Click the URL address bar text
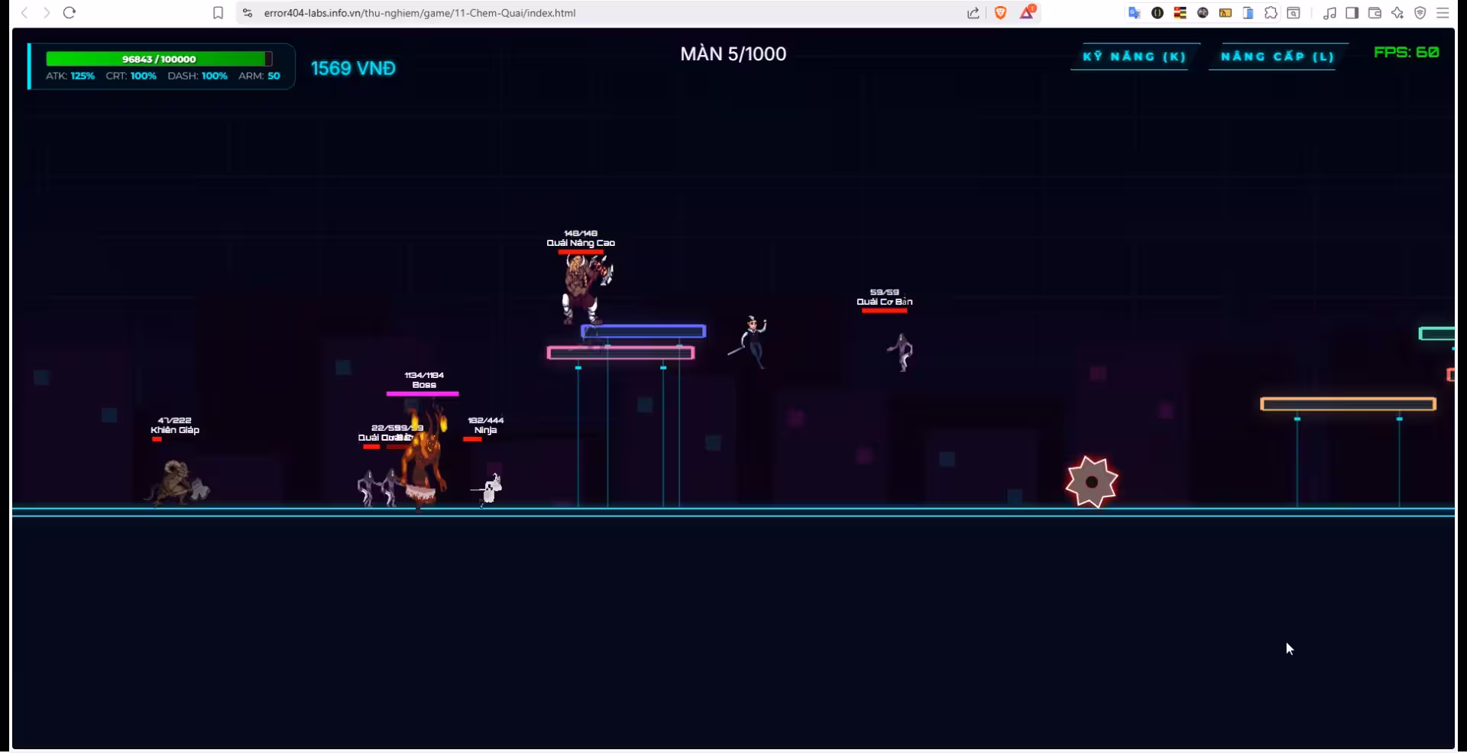 (x=419, y=13)
